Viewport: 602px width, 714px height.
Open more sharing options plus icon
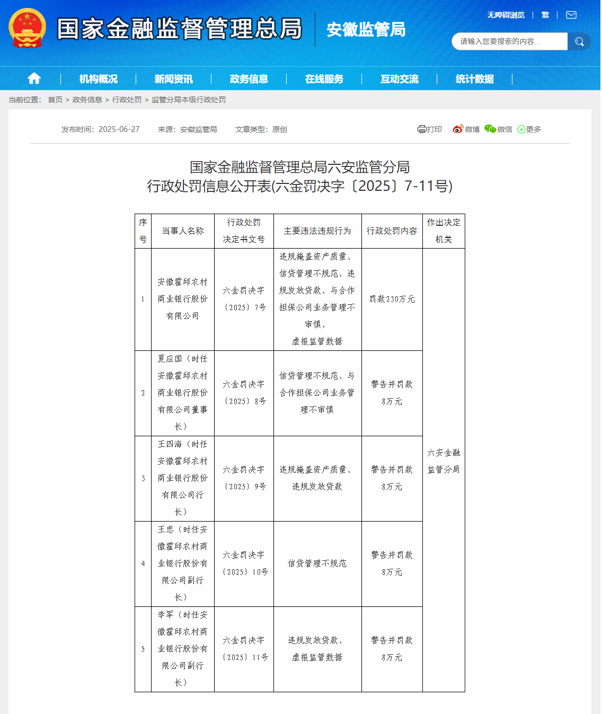(x=521, y=129)
